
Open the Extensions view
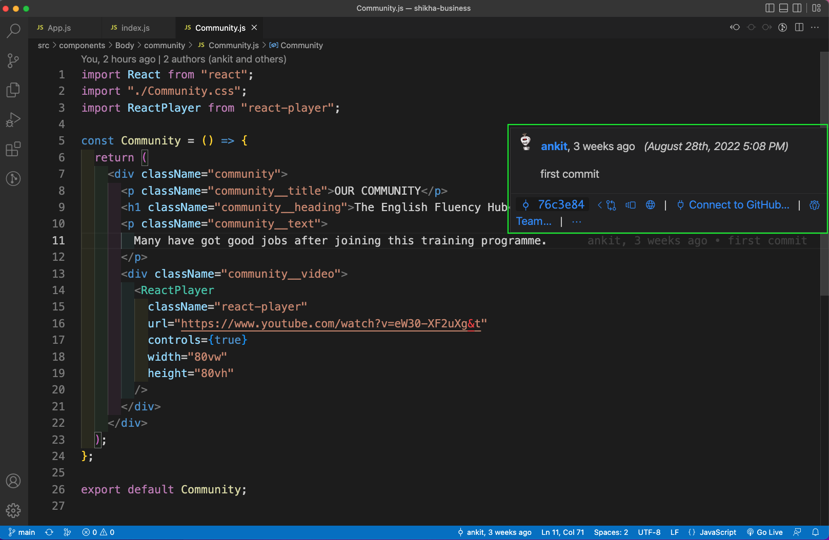(x=13, y=149)
